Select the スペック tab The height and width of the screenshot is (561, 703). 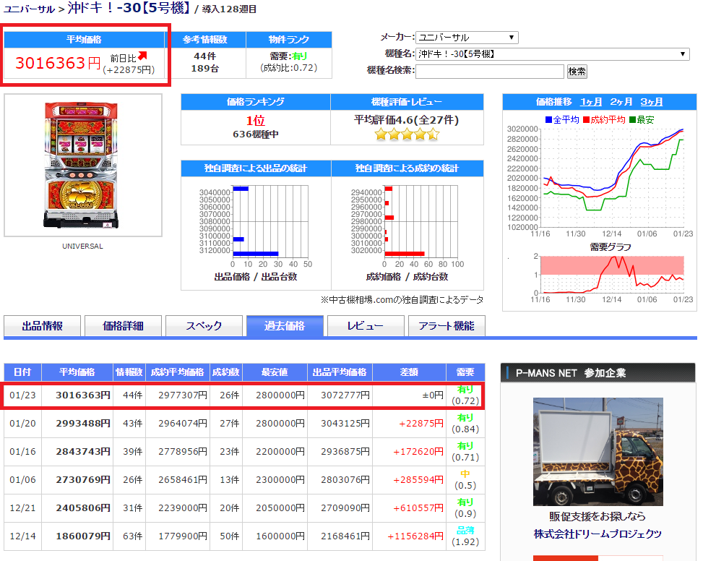click(x=204, y=325)
